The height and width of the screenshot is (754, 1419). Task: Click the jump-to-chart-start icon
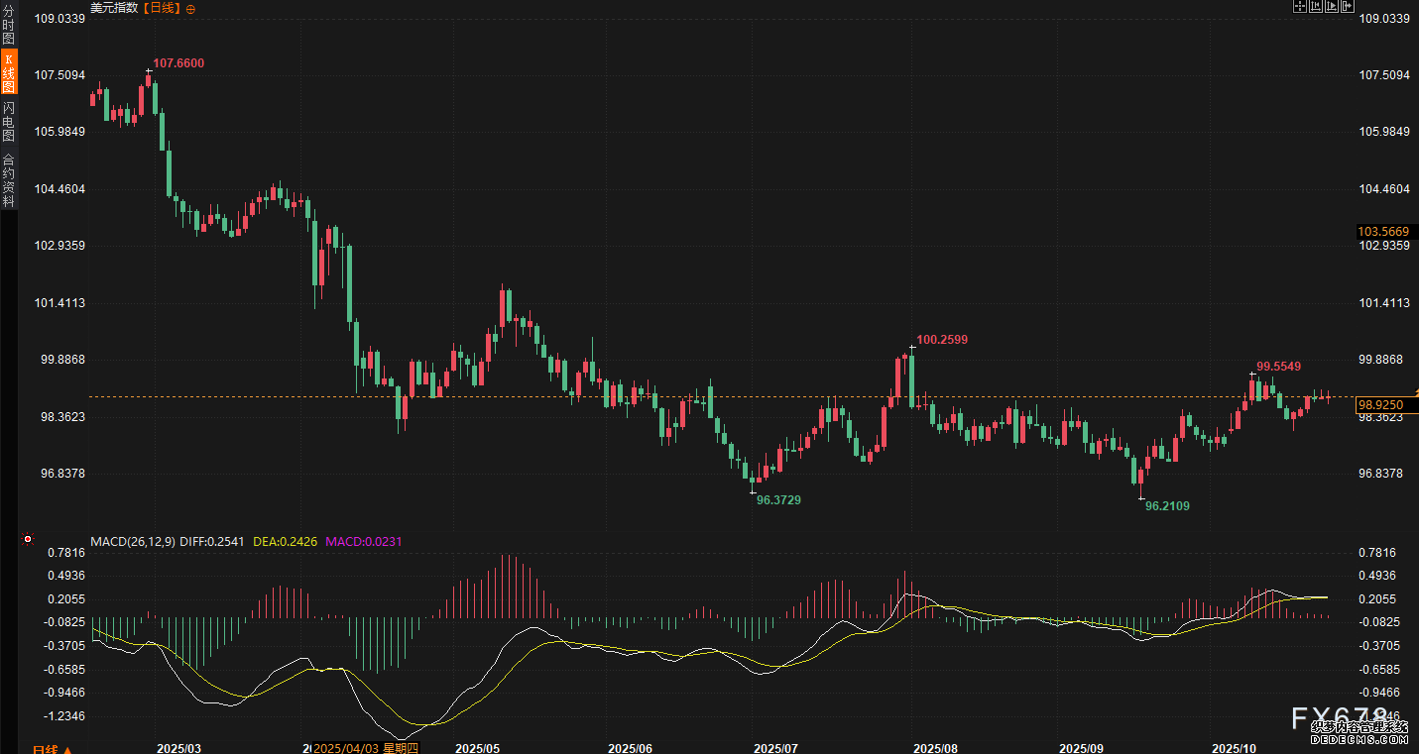[x=1316, y=7]
